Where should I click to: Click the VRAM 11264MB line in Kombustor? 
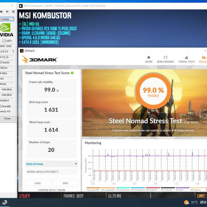(x=45, y=33)
